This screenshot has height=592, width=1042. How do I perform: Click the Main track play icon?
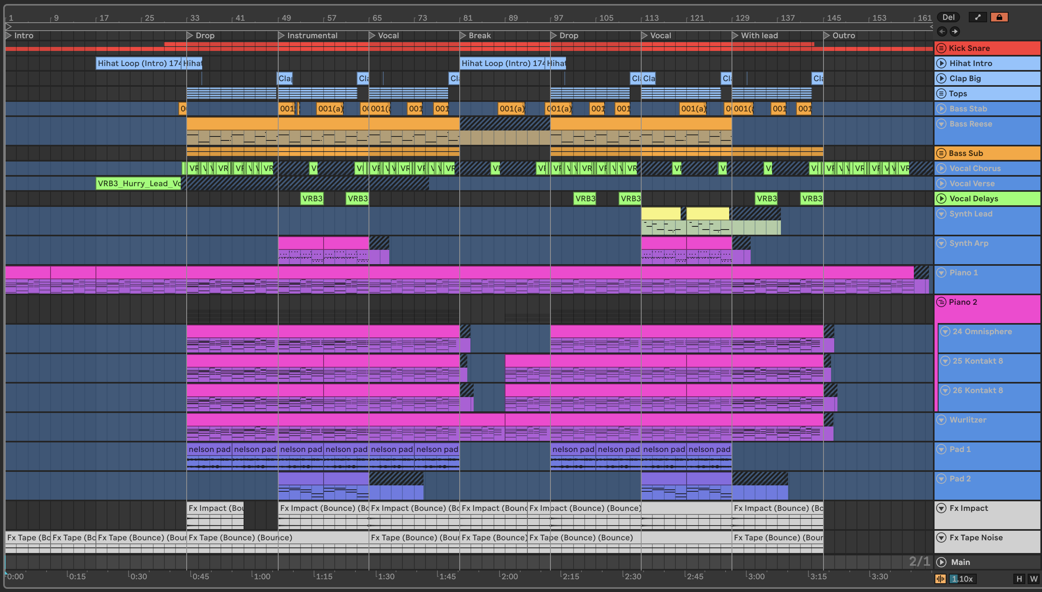tap(941, 562)
